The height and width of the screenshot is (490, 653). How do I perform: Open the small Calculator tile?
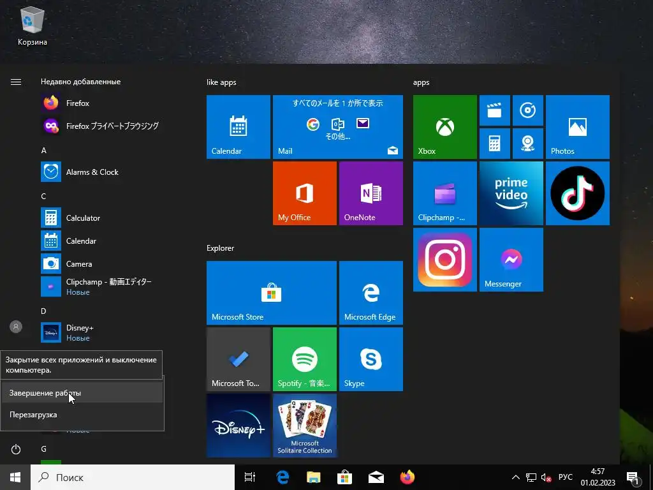coord(495,144)
